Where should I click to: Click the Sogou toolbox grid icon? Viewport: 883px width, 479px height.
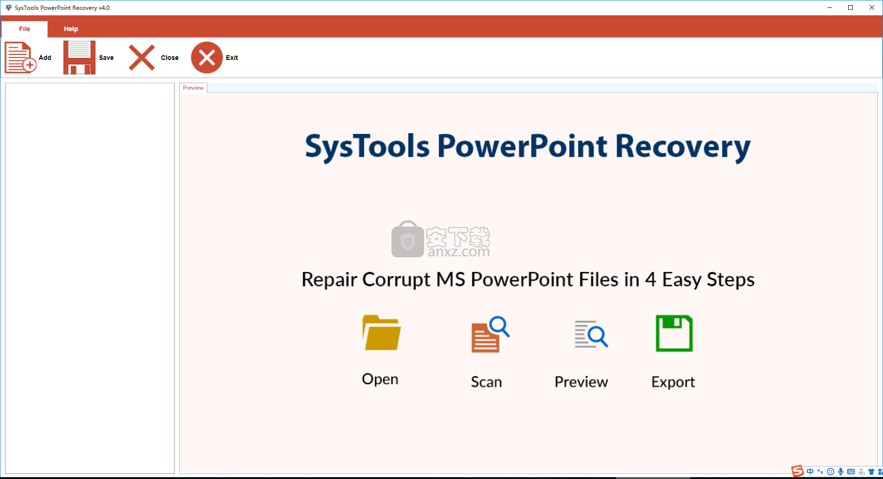click(880, 472)
